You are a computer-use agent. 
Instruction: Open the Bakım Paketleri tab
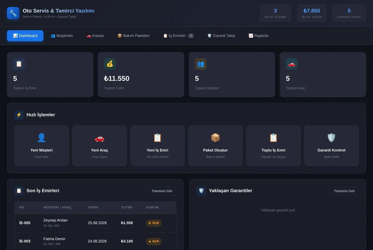[x=133, y=36]
